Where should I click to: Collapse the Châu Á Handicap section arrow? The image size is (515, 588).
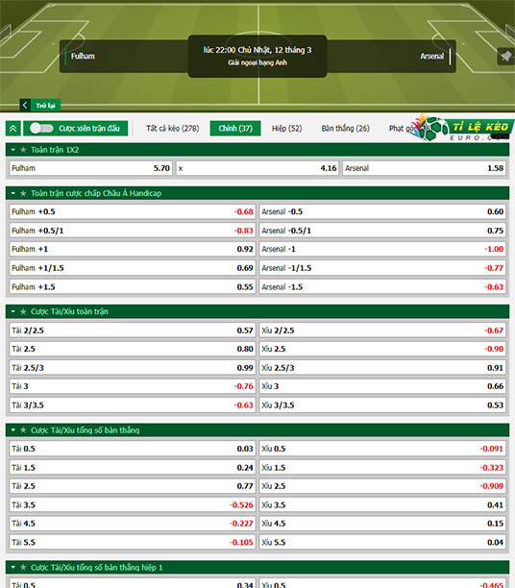point(13,193)
